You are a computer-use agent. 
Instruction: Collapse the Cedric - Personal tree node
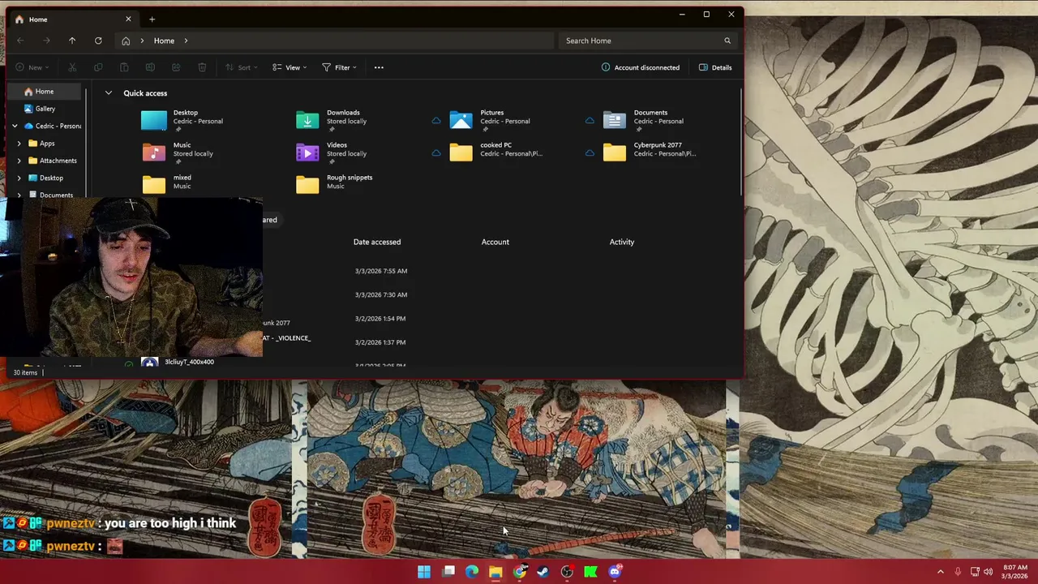coord(15,126)
